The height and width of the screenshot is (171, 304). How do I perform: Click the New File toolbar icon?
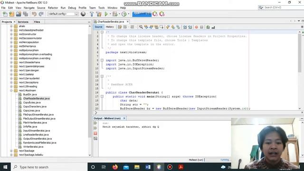point(5,14)
